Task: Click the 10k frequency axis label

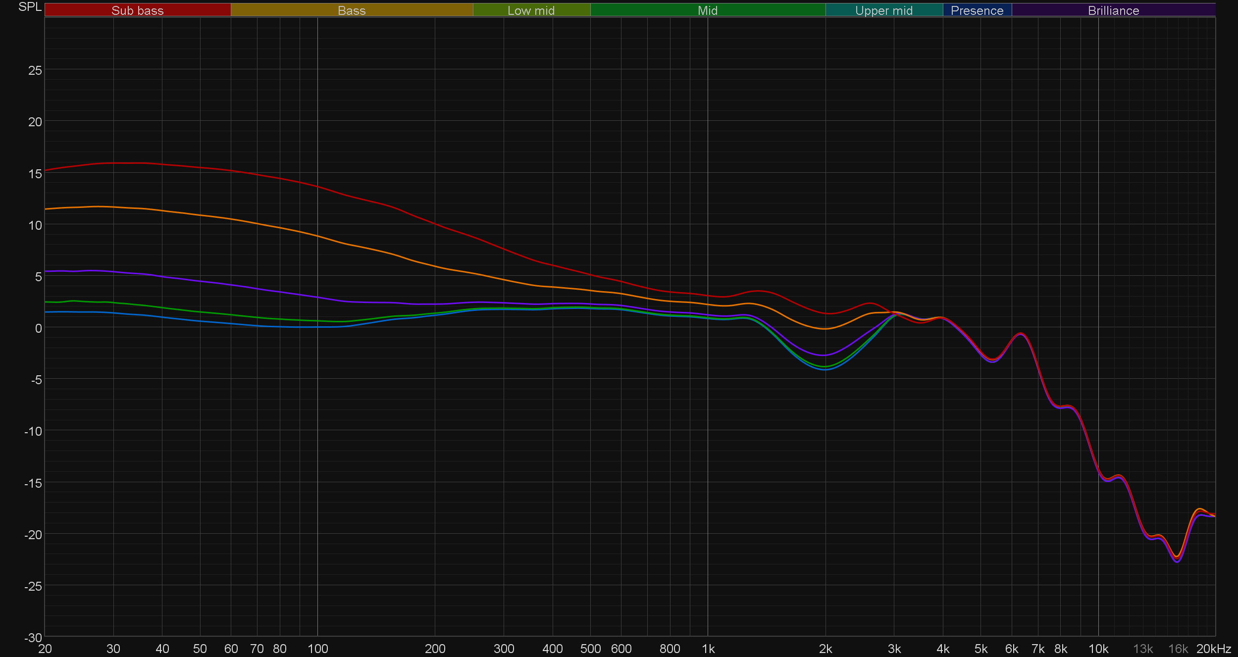Action: (1098, 649)
